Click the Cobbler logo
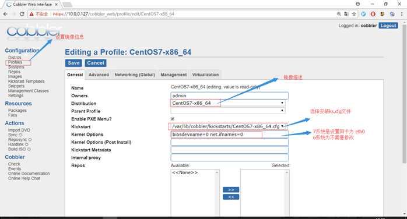The image size is (407, 219). coord(33,31)
